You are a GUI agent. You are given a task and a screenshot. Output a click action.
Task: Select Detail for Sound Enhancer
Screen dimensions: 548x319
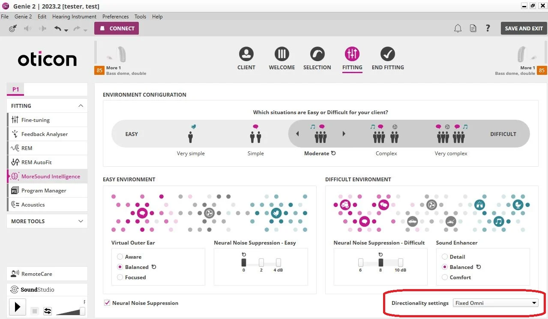pyautogui.click(x=445, y=257)
